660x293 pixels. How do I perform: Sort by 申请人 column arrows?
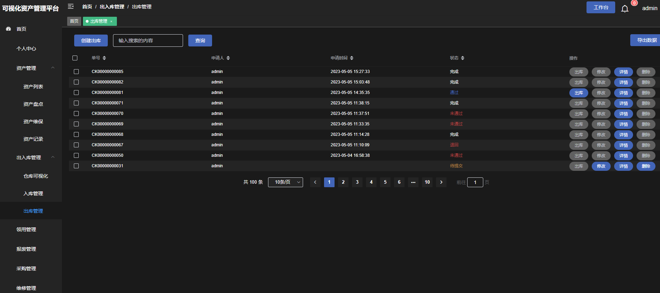point(228,58)
